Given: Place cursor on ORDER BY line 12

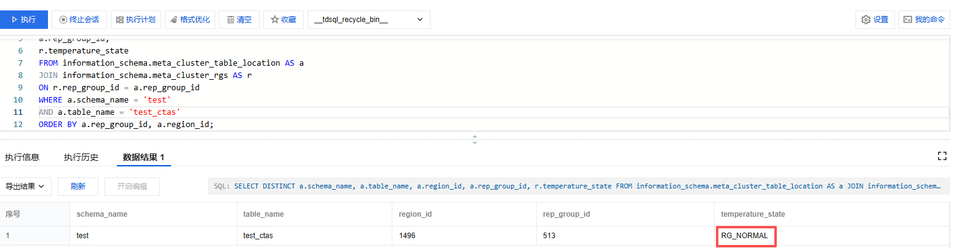Looking at the screenshot, I should pos(126,124).
